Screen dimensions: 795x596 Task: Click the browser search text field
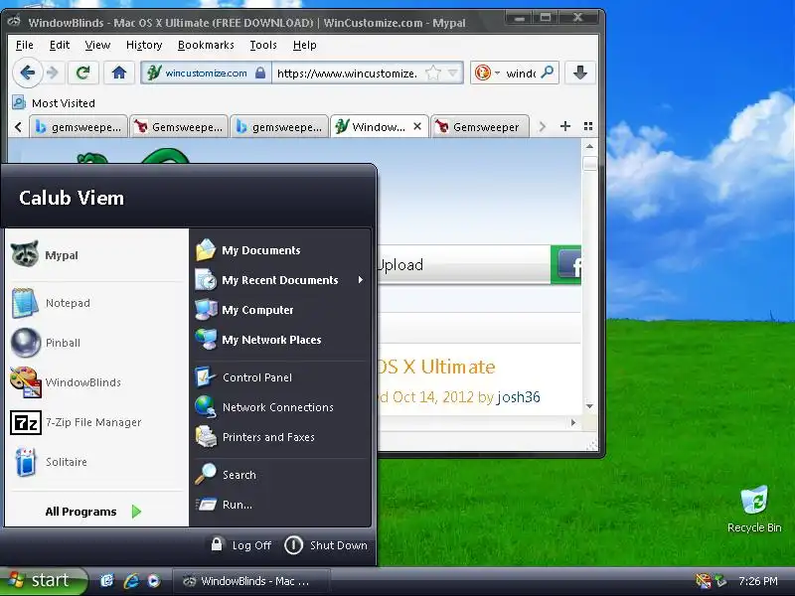pos(521,73)
